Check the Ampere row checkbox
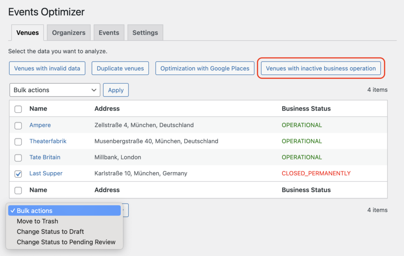Image resolution: width=404 pixels, height=256 pixels. point(18,125)
